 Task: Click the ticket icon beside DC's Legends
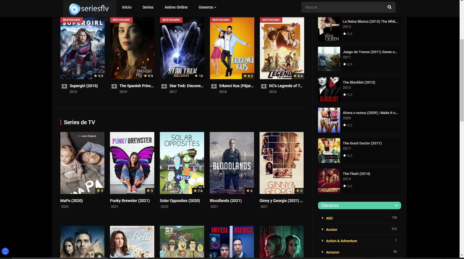click(x=264, y=86)
